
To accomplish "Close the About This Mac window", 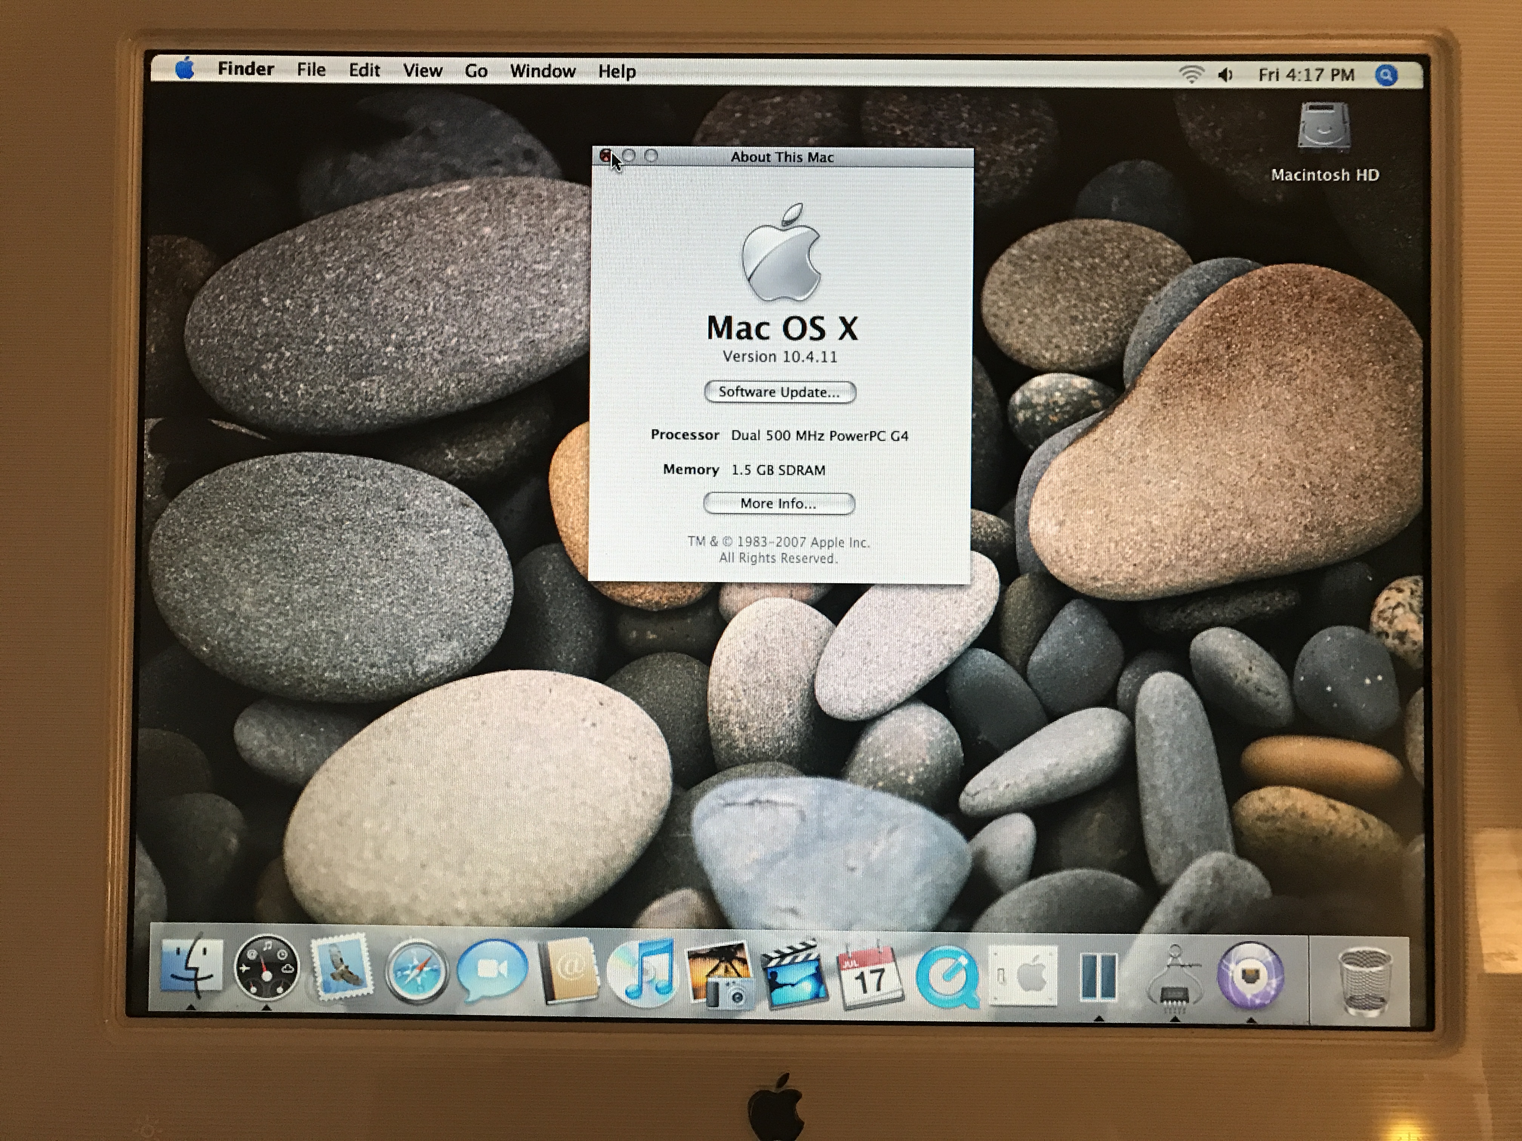I will point(605,156).
